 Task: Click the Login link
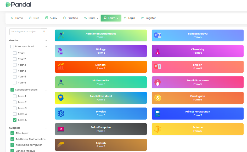tap(129, 18)
